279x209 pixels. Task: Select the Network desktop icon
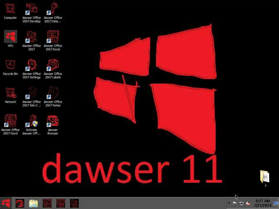(x=11, y=96)
